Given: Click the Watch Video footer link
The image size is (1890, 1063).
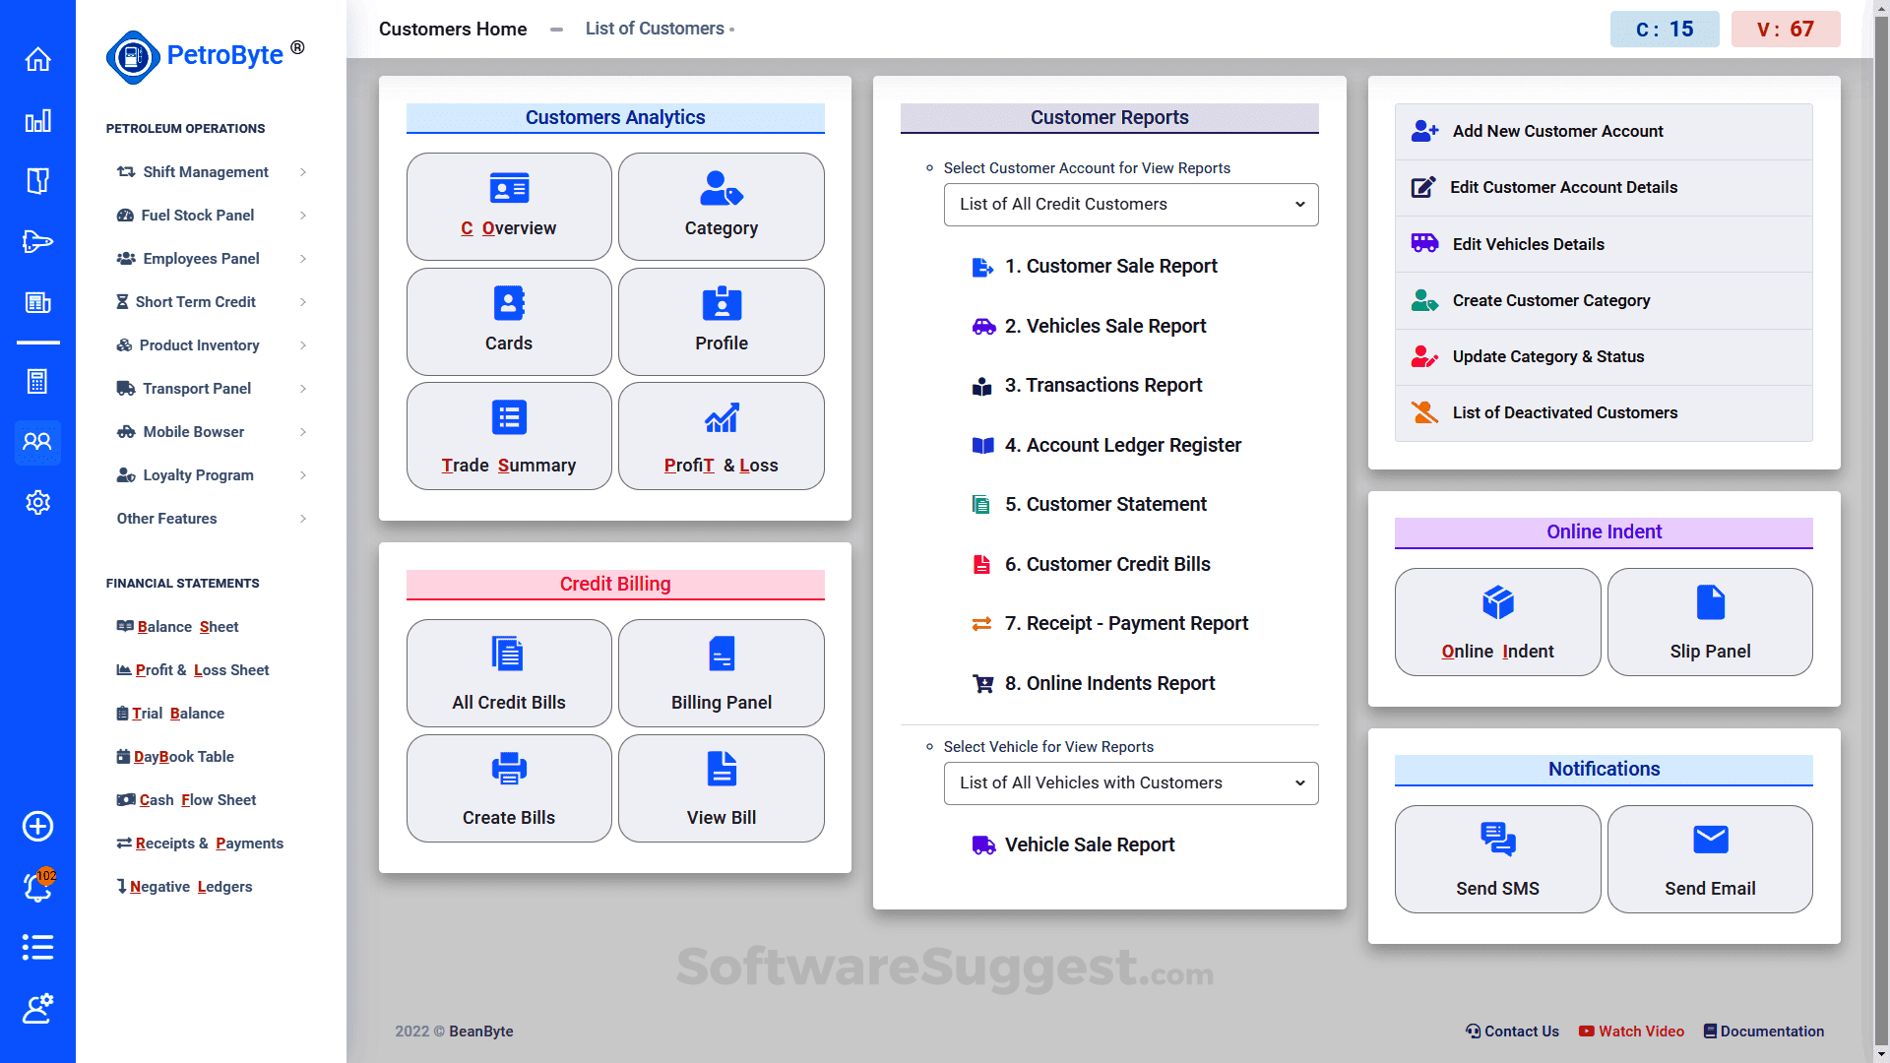Looking at the screenshot, I should [x=1631, y=1032].
